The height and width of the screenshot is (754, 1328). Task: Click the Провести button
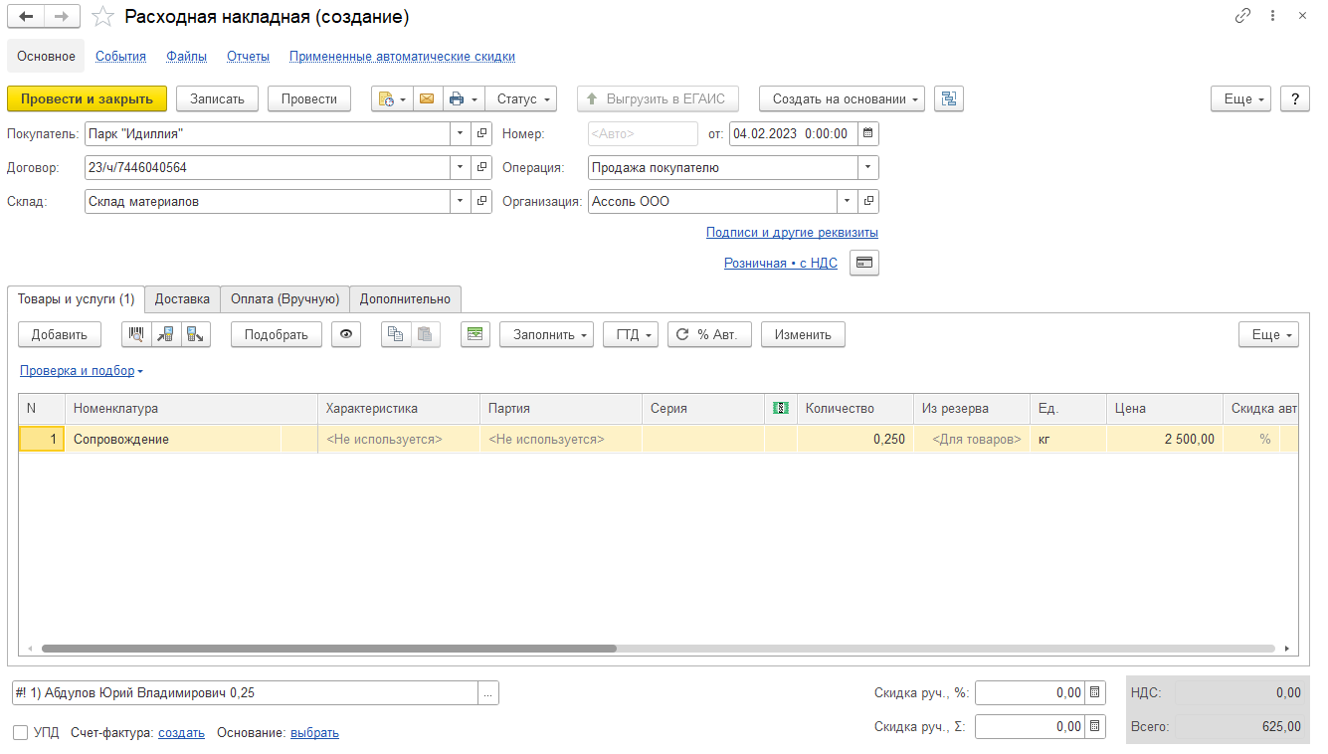309,98
